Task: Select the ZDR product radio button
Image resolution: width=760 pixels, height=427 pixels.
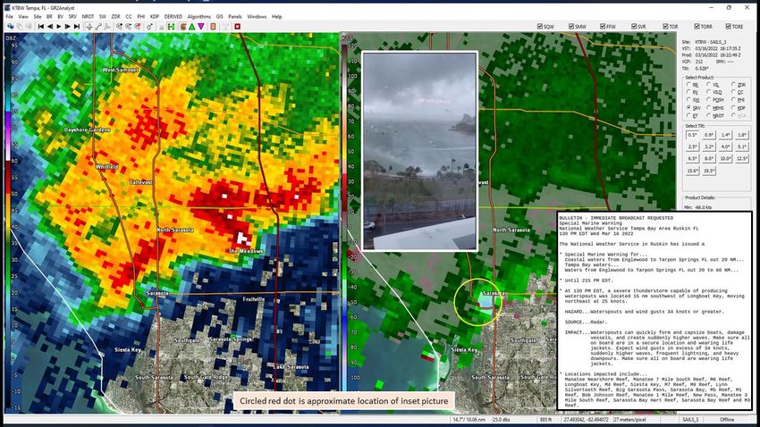Action: point(734,84)
